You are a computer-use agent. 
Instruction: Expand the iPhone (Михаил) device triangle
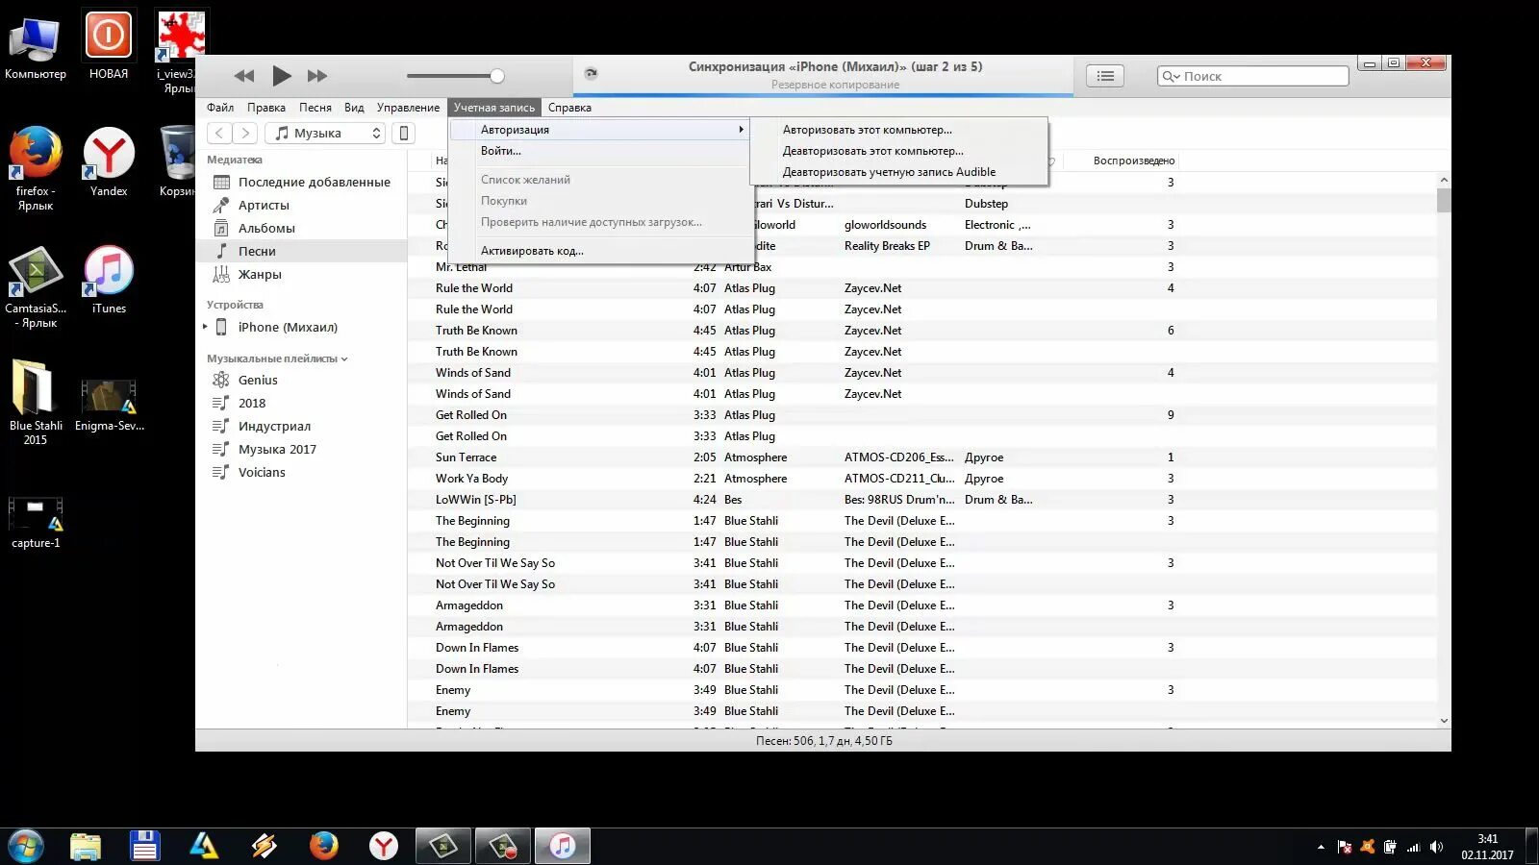[205, 327]
